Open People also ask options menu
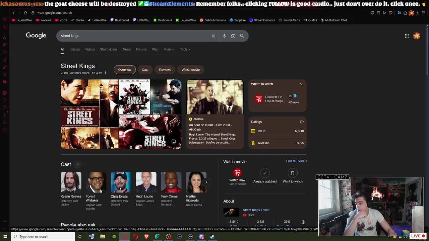This screenshot has height=241, width=429. 100,225
